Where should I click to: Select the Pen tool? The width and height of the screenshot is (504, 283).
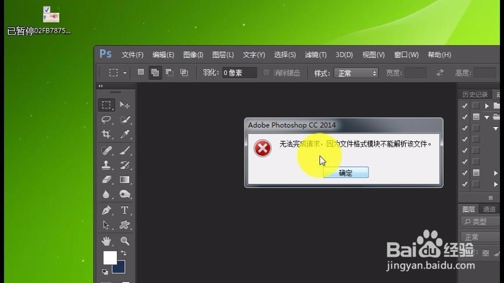pyautogui.click(x=107, y=210)
